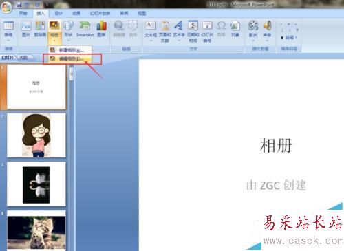This screenshot has height=251, width=344.
Task: Choose Edit Photo Album (编辑相册) menu item
Action: pyautogui.click(x=70, y=58)
